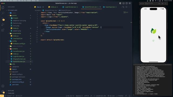The height and width of the screenshot is (97, 173).
Task: Open the Manage gear icon
Action: click(x=3, y=92)
